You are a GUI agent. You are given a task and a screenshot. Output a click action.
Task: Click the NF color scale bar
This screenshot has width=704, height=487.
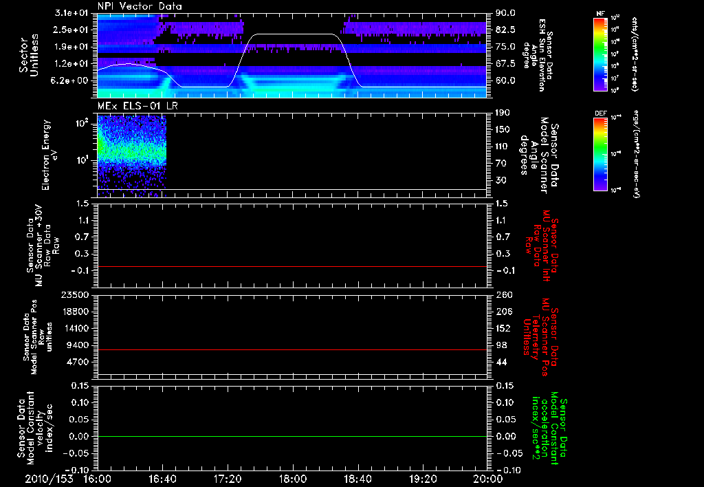(601, 54)
